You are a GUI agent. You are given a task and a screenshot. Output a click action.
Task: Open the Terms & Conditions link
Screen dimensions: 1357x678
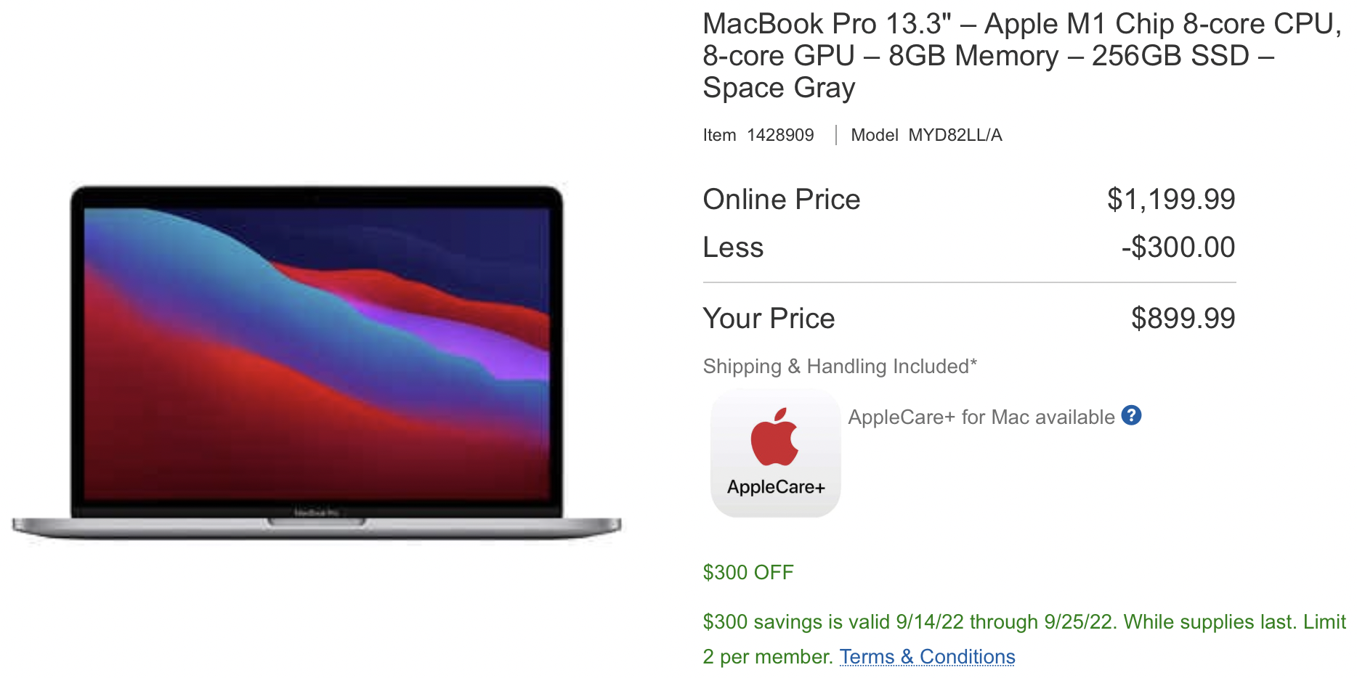927,656
